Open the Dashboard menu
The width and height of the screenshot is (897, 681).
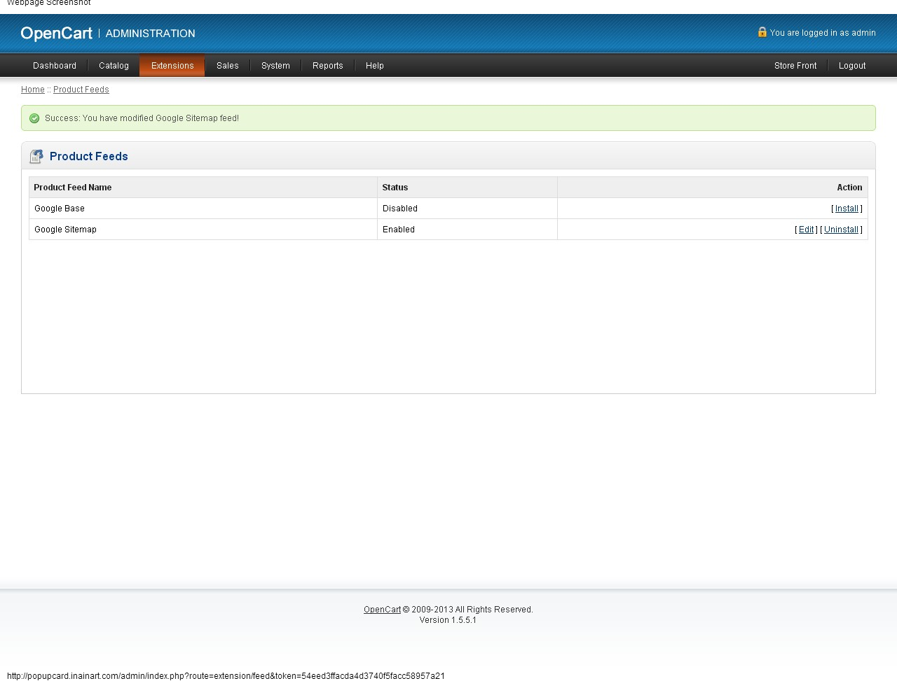(x=55, y=66)
